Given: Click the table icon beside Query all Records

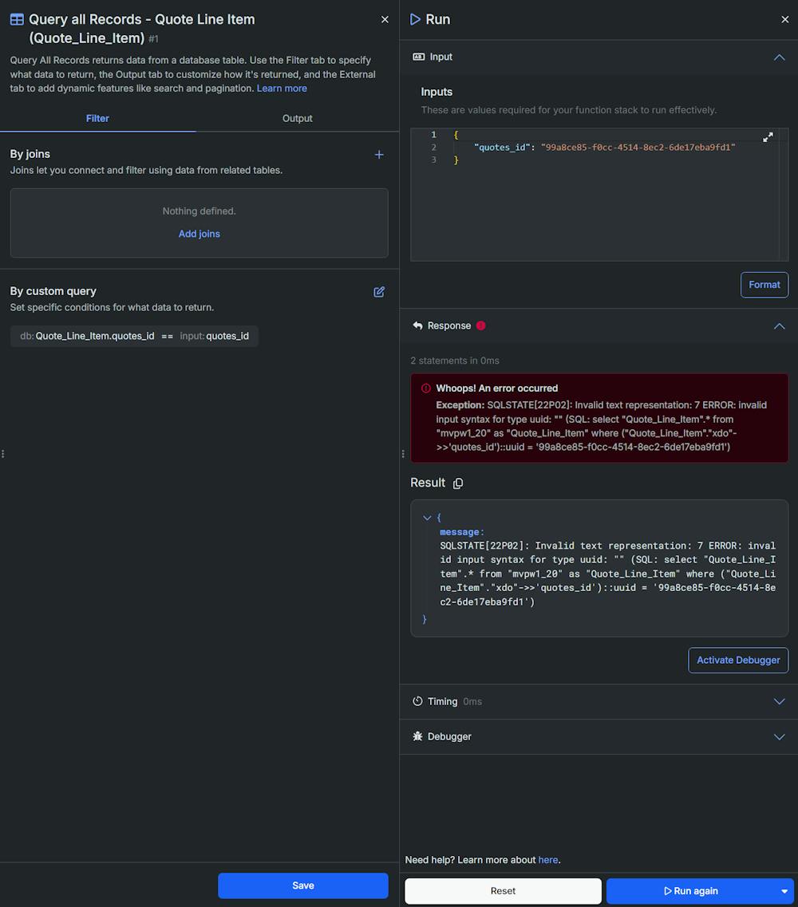Looking at the screenshot, I should 17,19.
